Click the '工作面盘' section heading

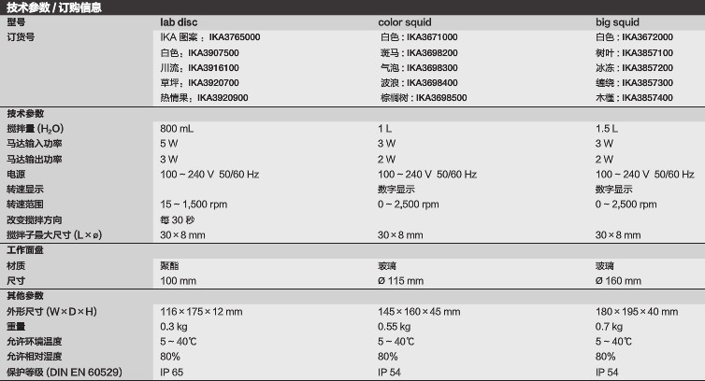point(25,250)
